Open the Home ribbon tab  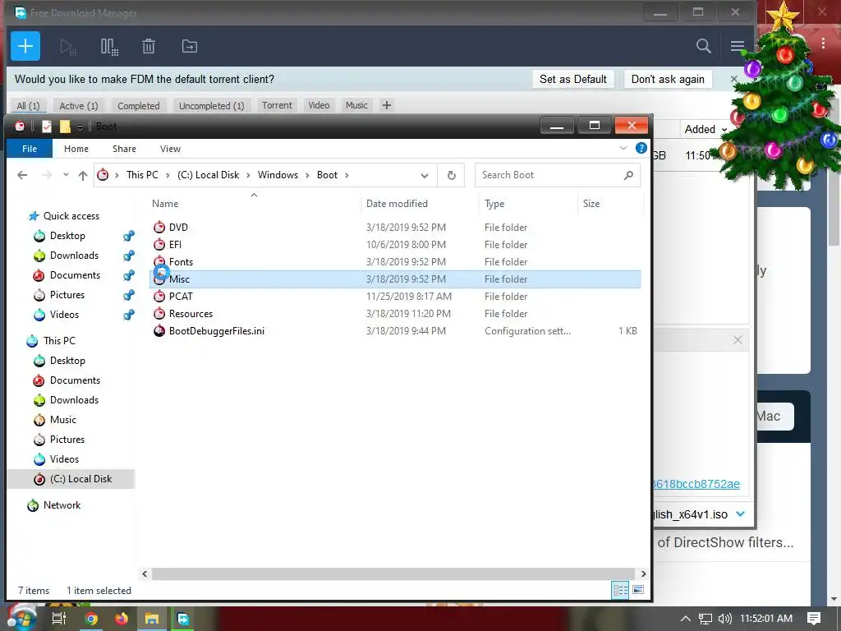pos(76,149)
